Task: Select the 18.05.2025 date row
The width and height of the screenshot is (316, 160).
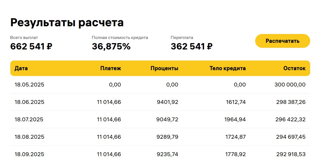Action: (160, 85)
